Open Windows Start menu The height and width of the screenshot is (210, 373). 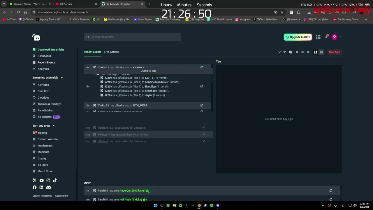(155, 205)
